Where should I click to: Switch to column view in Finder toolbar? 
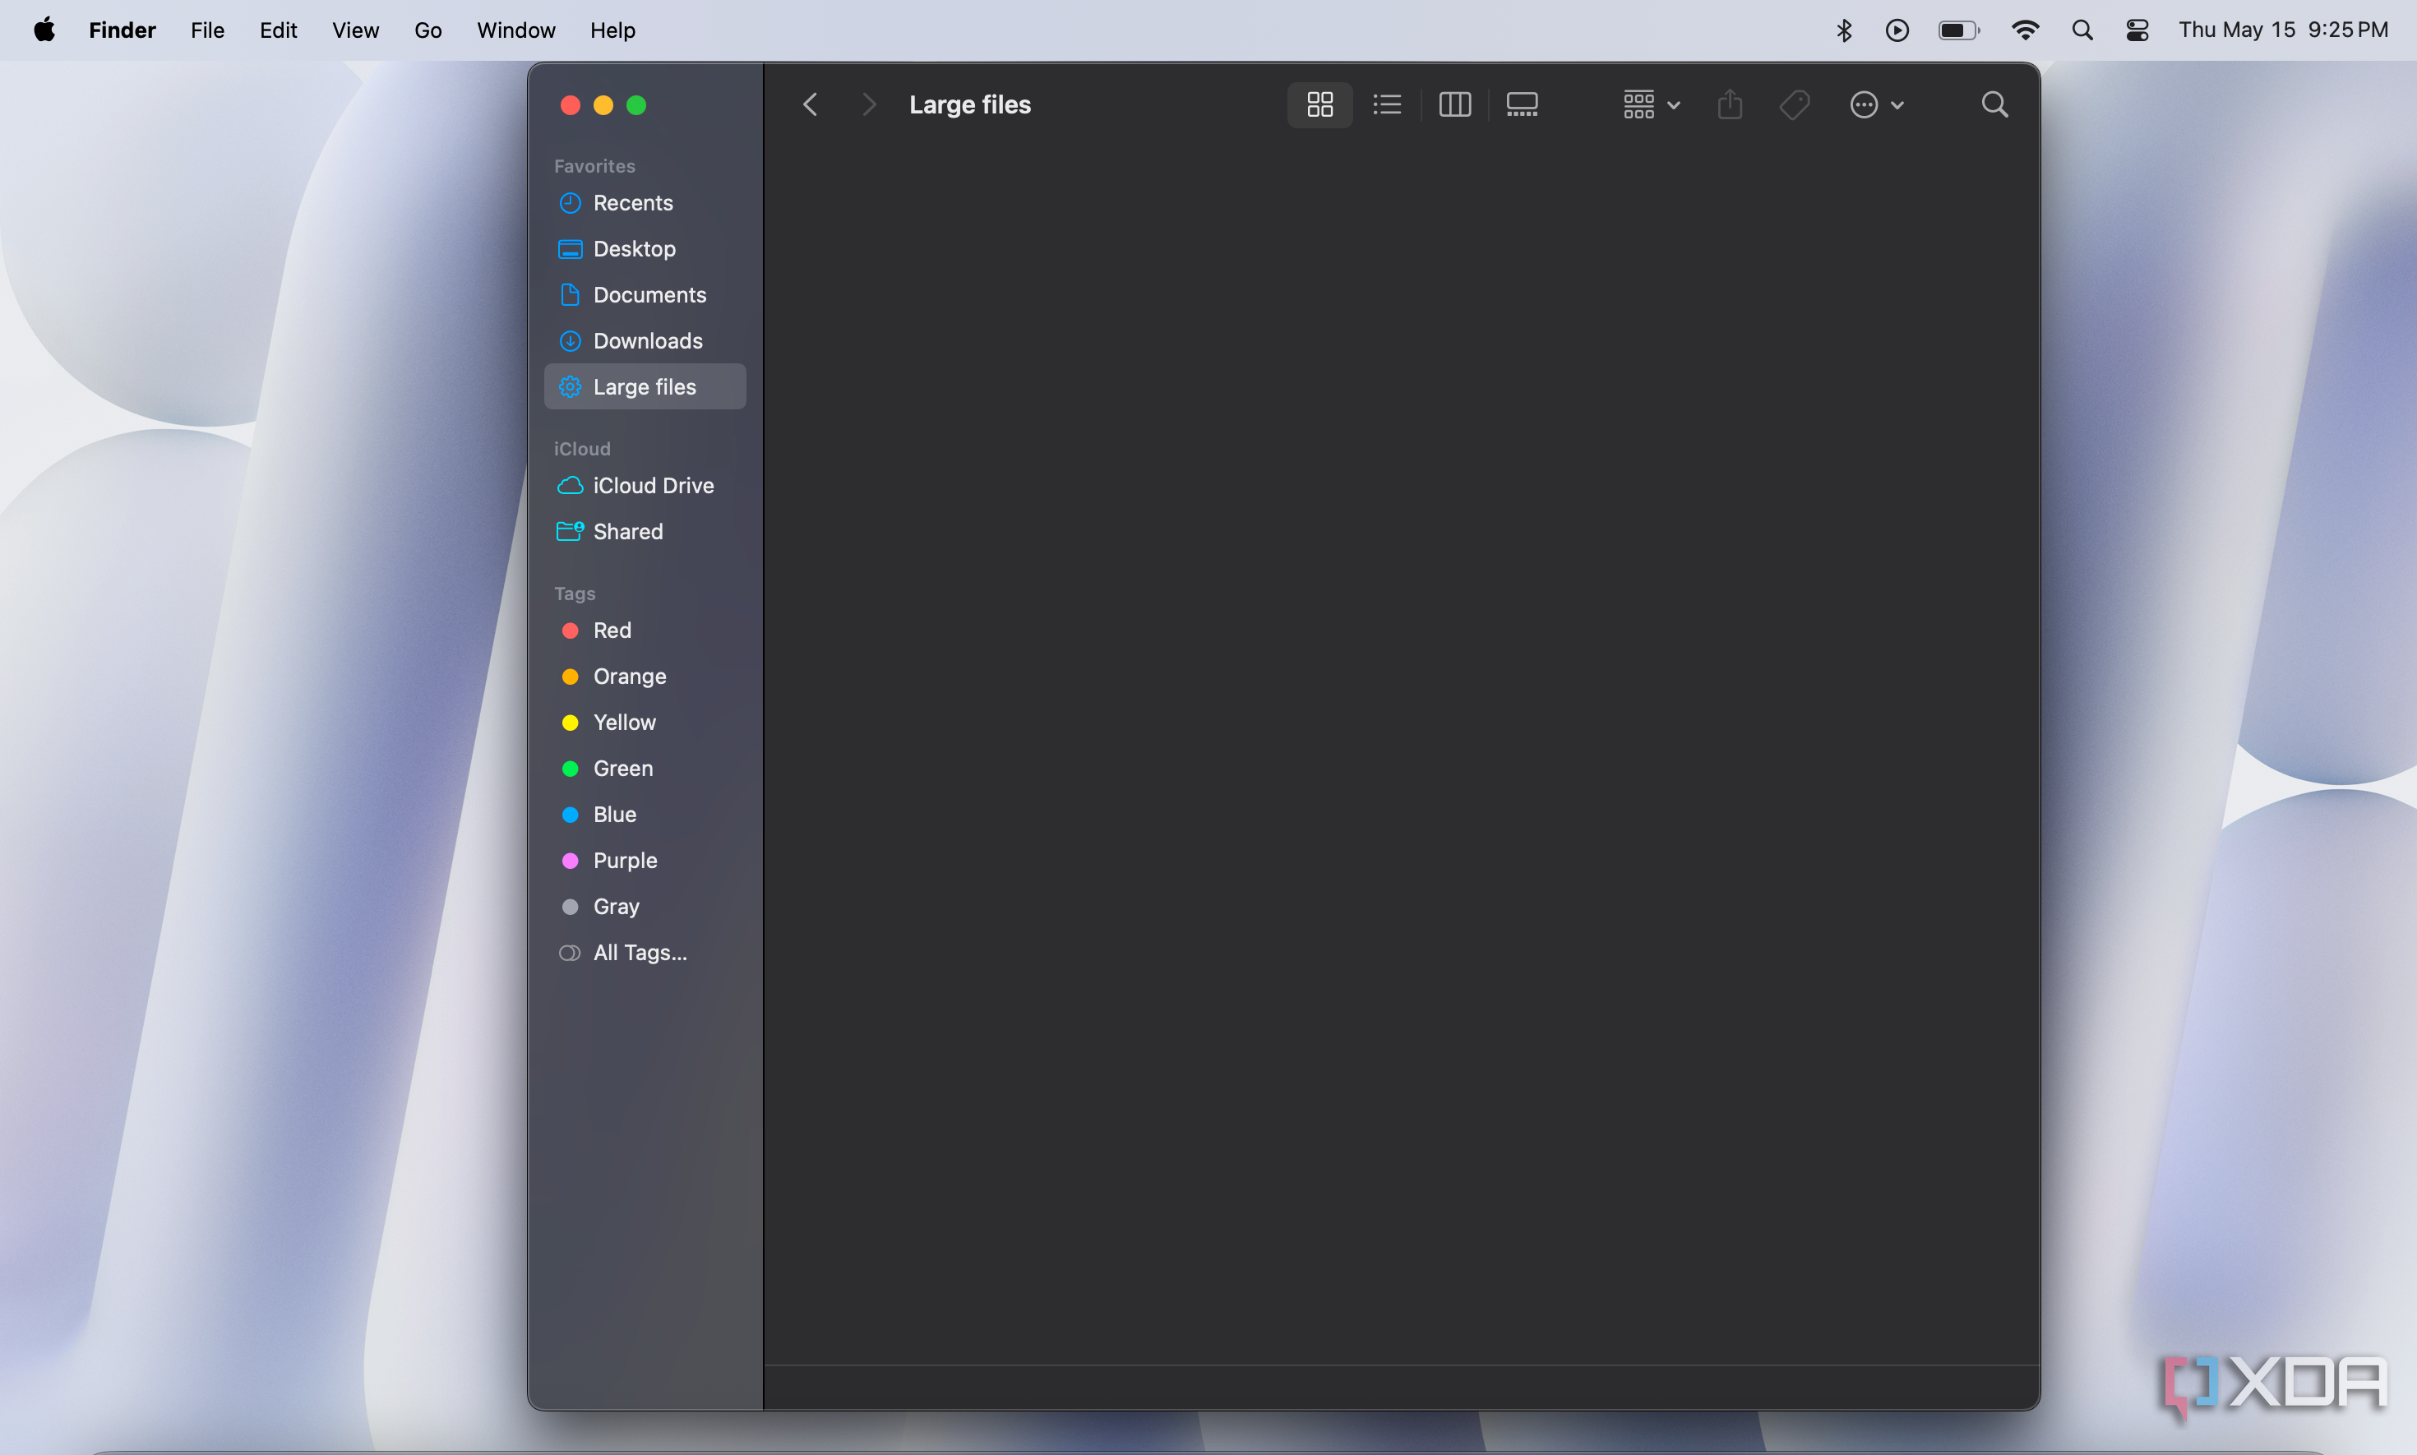[x=1454, y=105]
